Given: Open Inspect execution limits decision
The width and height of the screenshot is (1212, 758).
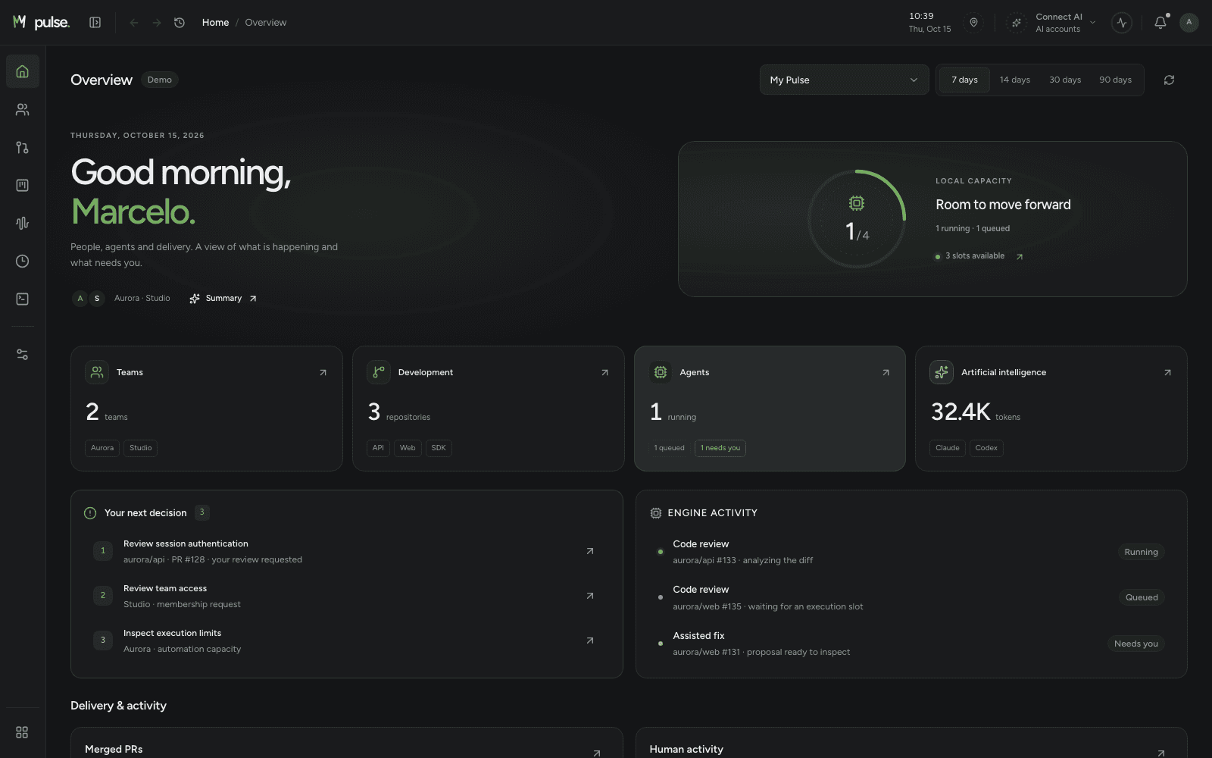Looking at the screenshot, I should point(346,641).
